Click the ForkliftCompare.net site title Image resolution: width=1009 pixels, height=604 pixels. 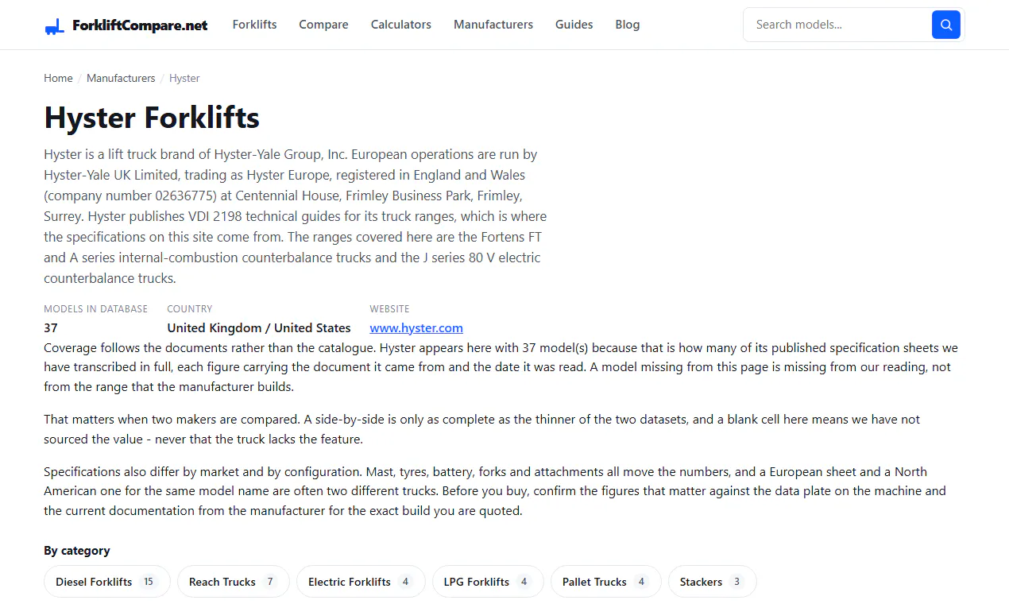coord(140,25)
